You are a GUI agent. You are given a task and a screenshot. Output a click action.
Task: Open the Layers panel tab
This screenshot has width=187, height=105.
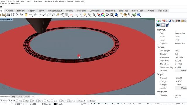[165, 21]
